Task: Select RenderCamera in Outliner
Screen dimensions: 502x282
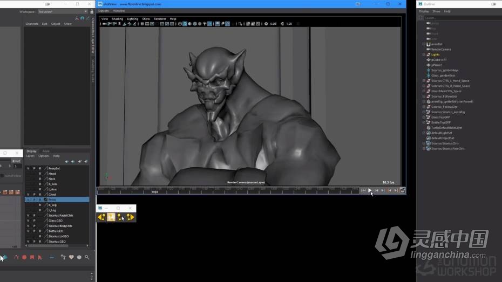Action: (x=441, y=50)
